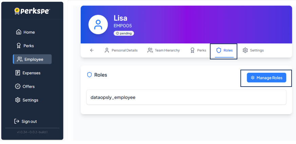Switch to the Team Hierarchy tab
The image size is (296, 144).
pos(163,50)
